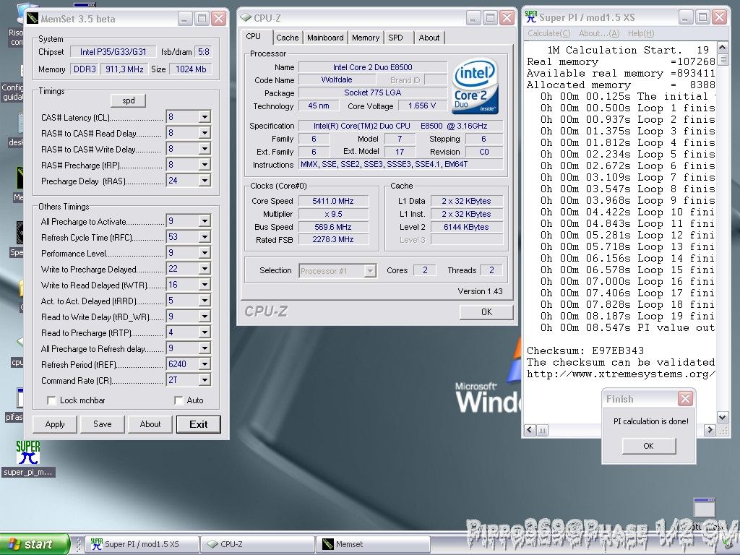The width and height of the screenshot is (740, 555).
Task: Open Command Rate (CR) dropdown
Action: [x=205, y=380]
